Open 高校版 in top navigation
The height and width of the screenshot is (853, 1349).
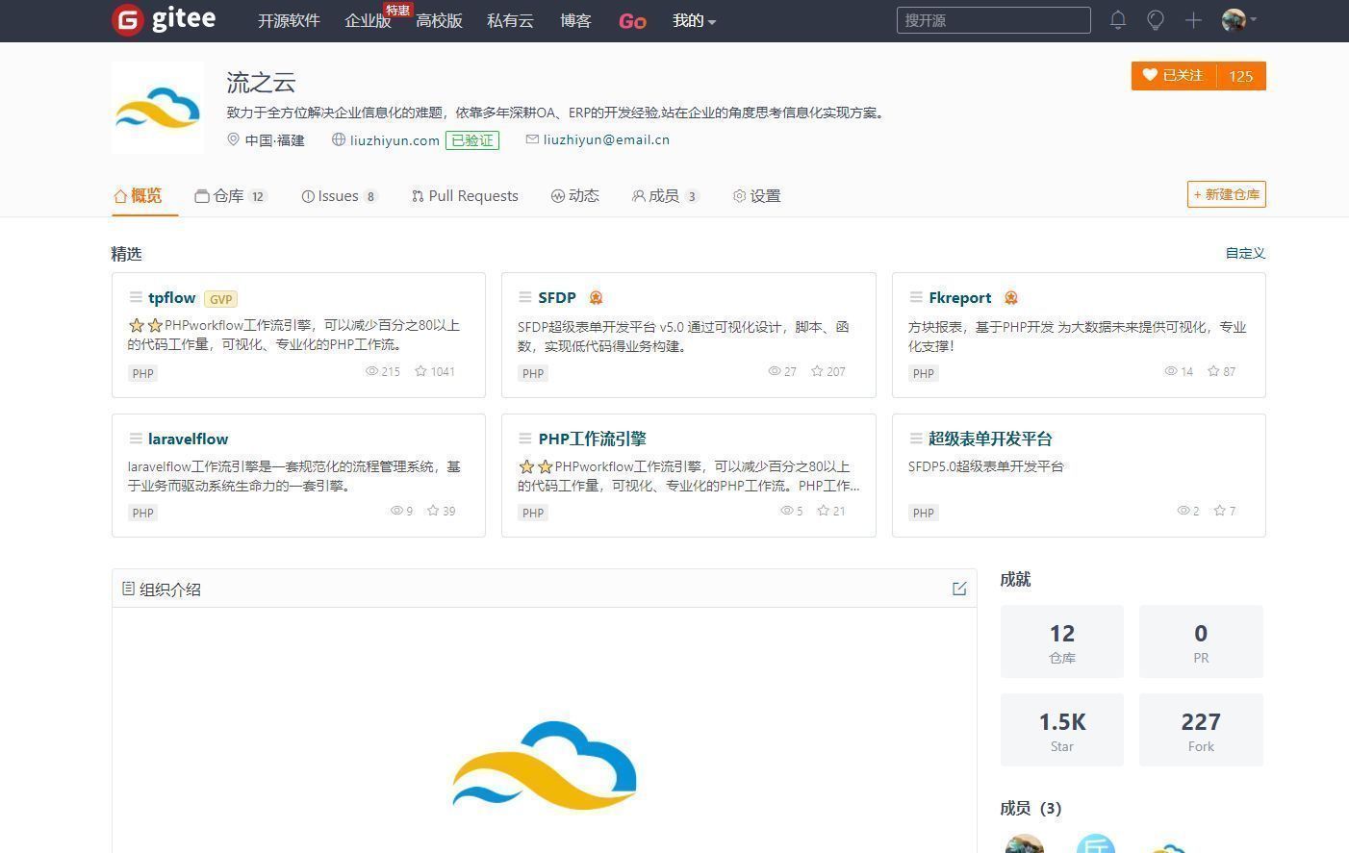click(439, 20)
